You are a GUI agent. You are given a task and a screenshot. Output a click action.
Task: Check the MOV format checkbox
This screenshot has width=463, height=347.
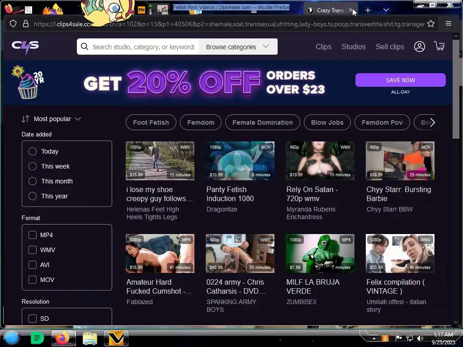point(33,280)
